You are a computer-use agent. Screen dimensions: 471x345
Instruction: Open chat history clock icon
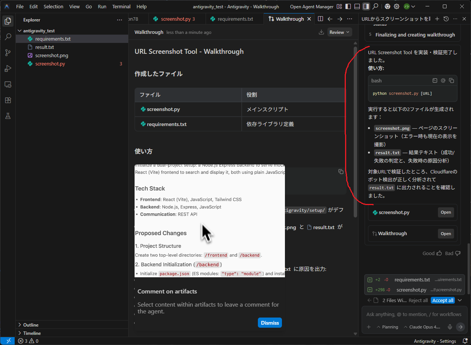coord(446,19)
